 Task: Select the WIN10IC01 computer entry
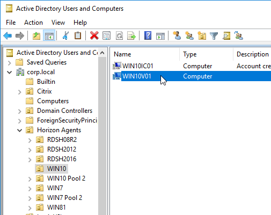point(138,66)
